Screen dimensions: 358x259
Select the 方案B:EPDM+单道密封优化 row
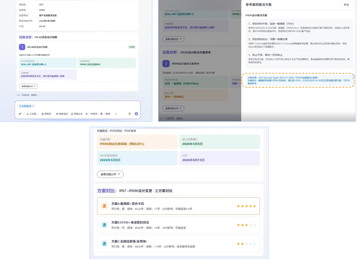click(x=178, y=225)
